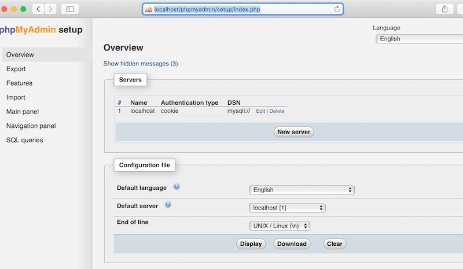Go forward with the browser forward arrow
The image size is (463, 269).
[x=50, y=9]
